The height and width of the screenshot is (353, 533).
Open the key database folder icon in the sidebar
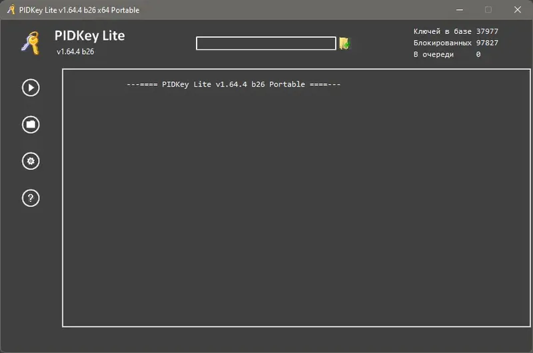[31, 125]
